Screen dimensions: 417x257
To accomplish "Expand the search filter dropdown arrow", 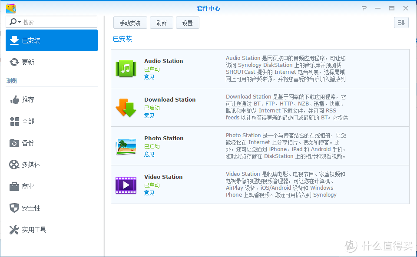I will click(x=20, y=22).
